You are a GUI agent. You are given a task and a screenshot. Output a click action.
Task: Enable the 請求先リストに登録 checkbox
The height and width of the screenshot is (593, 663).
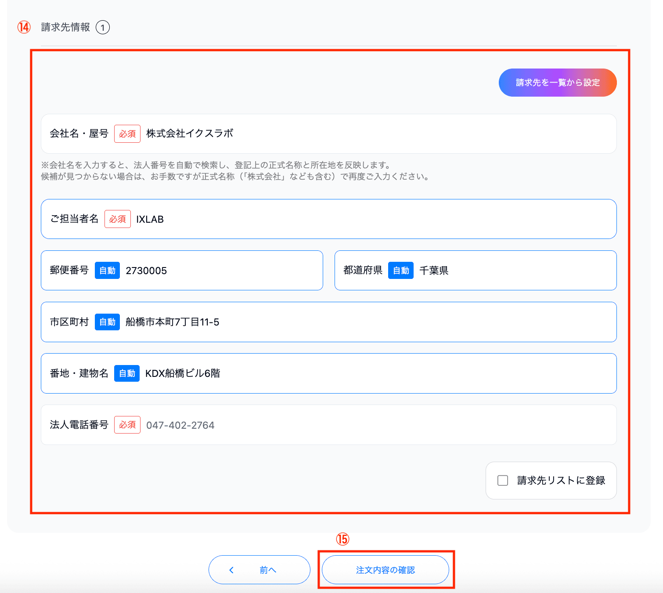coord(503,481)
